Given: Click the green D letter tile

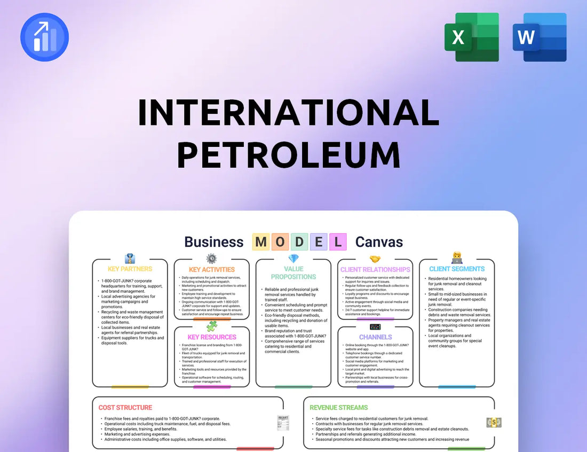Looking at the screenshot, I should (299, 242).
